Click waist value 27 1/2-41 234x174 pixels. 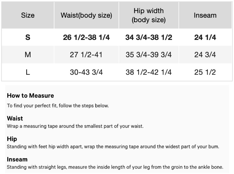[x=86, y=55]
